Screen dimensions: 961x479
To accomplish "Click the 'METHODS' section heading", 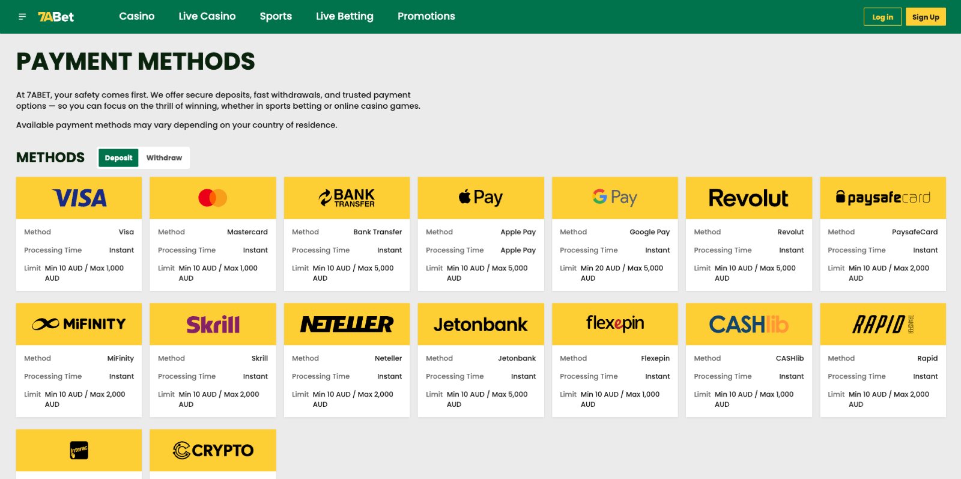I will point(50,157).
